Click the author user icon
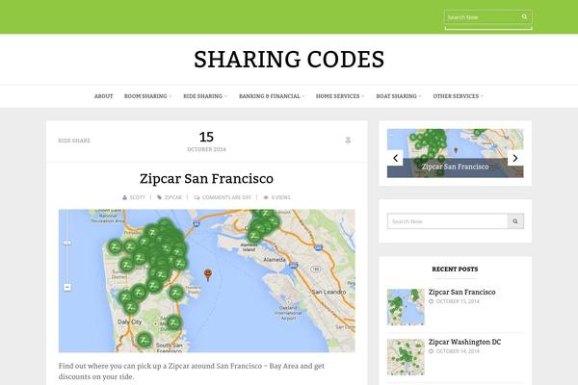 pos(124,197)
